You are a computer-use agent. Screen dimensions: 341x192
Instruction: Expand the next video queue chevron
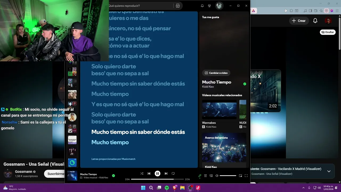(329, 171)
